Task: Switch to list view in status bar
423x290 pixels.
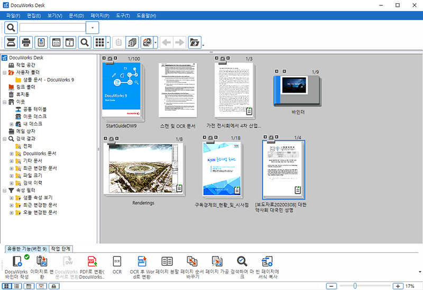Action: pyautogui.click(x=16, y=286)
